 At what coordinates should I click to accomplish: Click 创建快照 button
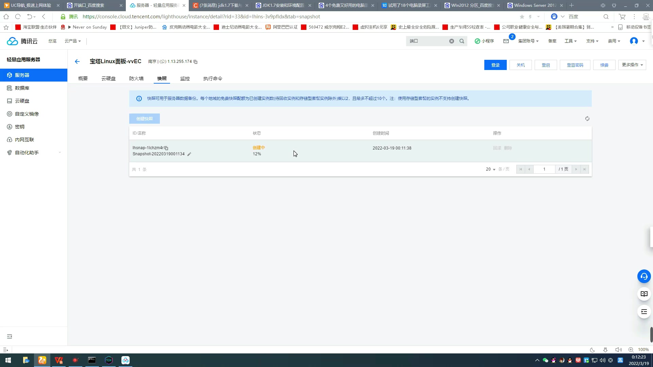point(145,119)
